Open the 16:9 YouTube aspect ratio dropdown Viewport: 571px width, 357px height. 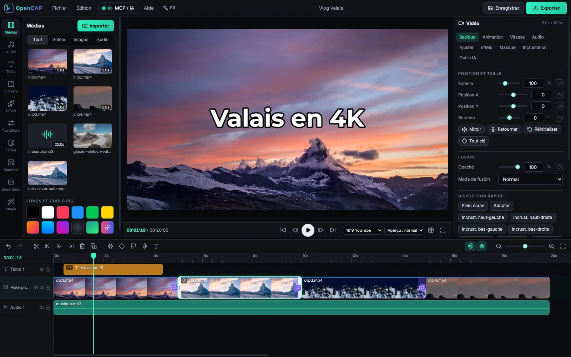(363, 230)
